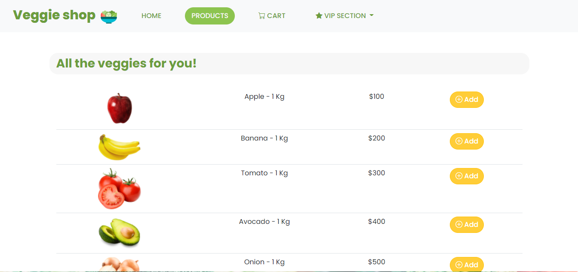578x272 pixels.
Task: Click the shopping cart icon
Action: point(261,16)
